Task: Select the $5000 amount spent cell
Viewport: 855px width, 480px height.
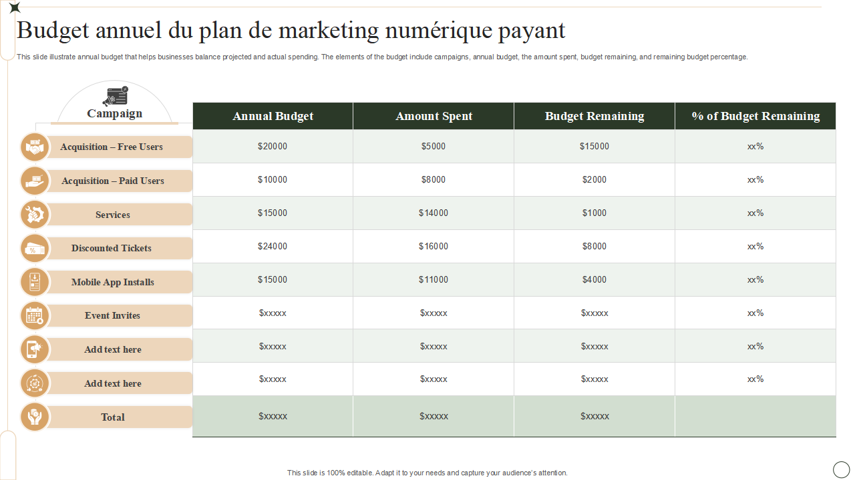Action: pos(434,146)
